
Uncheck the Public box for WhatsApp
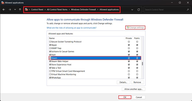click(137, 78)
